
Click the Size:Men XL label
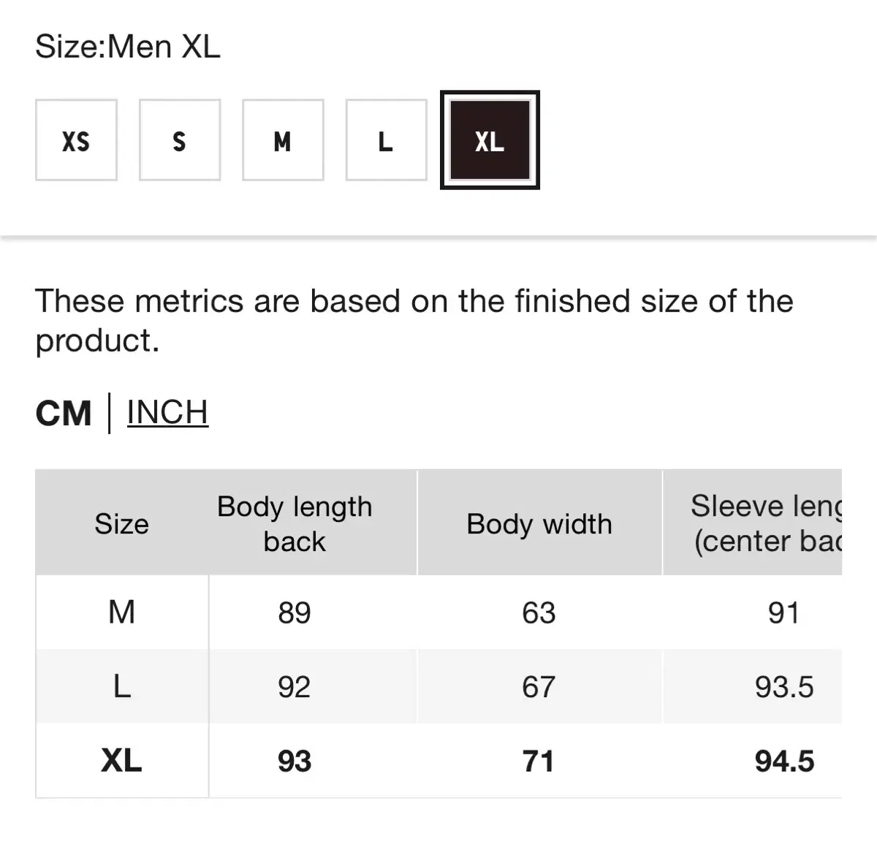[x=128, y=47]
